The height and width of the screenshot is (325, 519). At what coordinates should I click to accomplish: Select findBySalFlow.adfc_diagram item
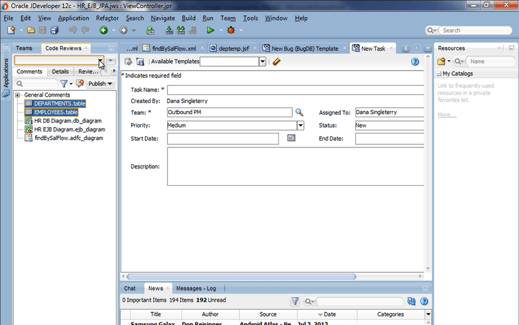click(68, 138)
